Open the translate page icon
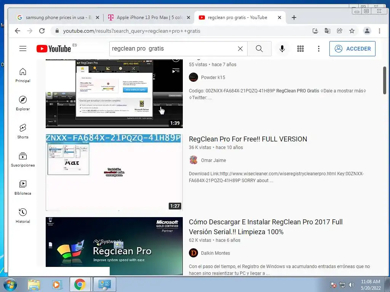 [327, 31]
